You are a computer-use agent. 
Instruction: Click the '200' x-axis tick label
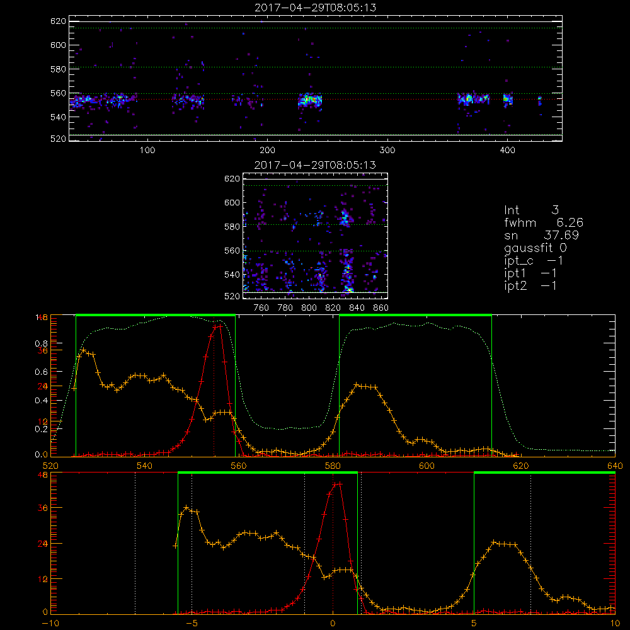pyautogui.click(x=267, y=151)
